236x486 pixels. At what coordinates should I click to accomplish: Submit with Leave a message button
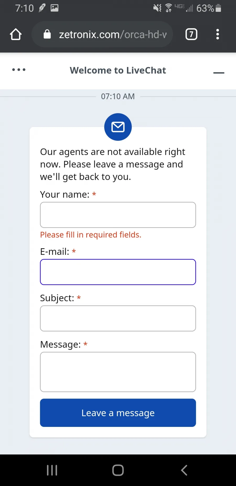[x=118, y=413]
